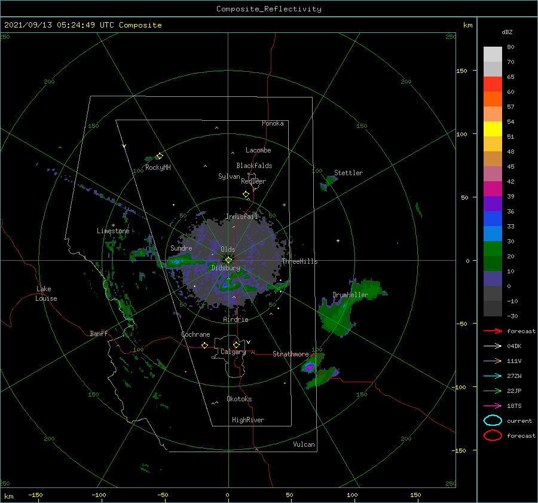Viewport: 538px width, 503px height.
Task: Click the km unit label at top right
Action: pos(467,25)
